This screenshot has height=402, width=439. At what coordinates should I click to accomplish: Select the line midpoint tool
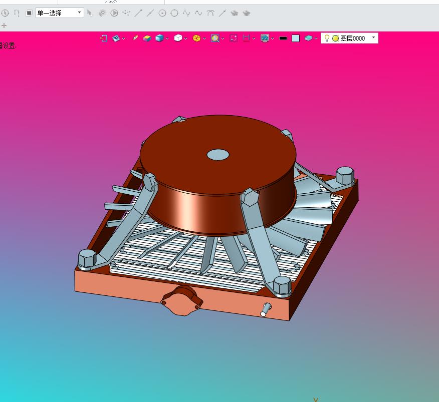[150, 13]
